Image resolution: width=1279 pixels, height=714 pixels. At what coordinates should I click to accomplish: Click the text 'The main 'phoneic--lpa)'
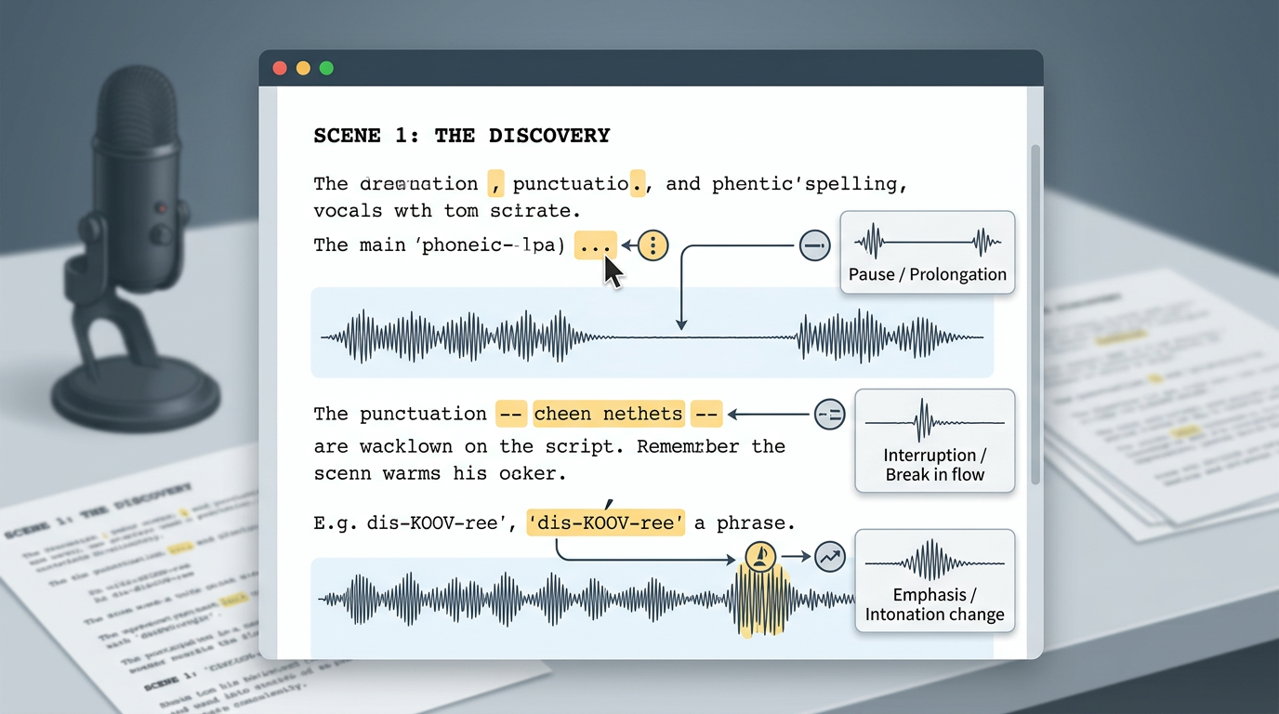[x=440, y=245]
